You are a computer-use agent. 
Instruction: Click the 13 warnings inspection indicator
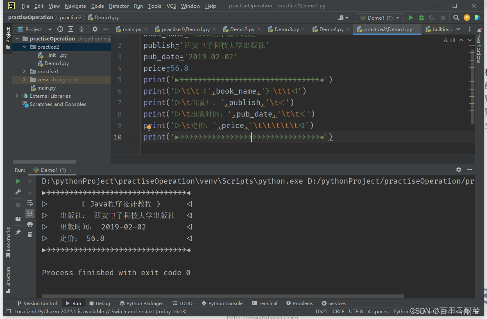449,40
